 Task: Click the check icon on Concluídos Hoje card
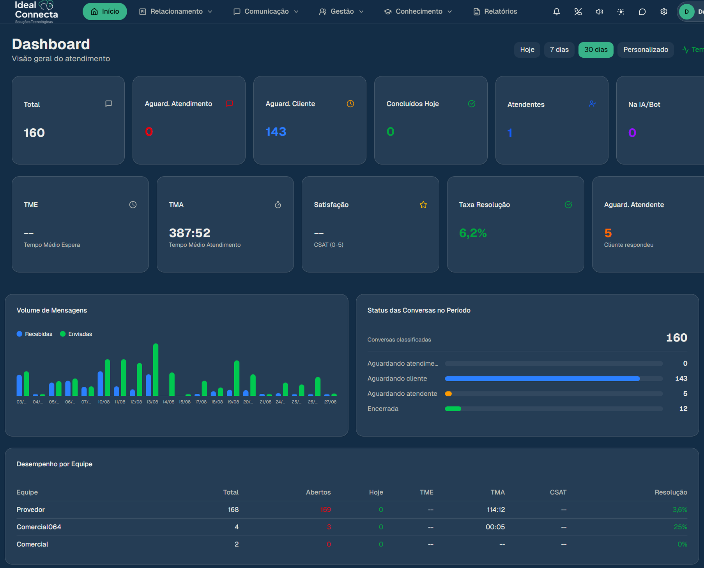point(471,104)
